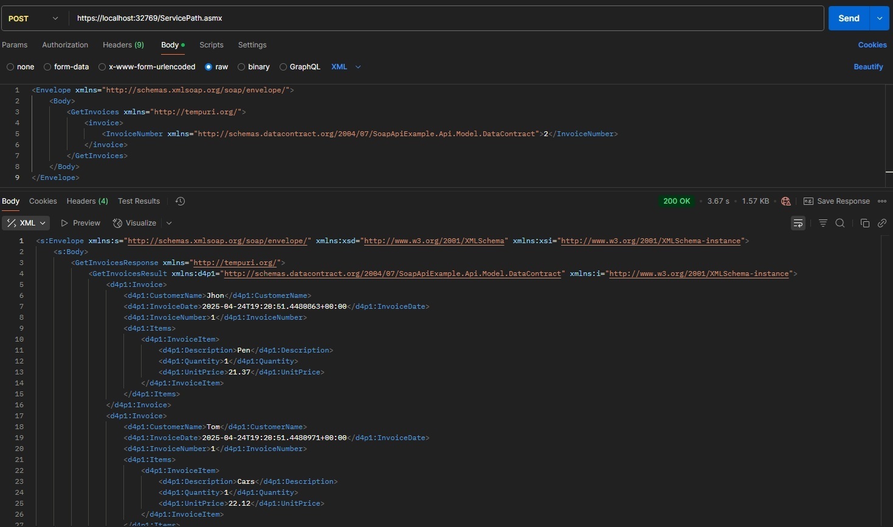Open the Send button arrow dropdown
Viewport: 893px width, 527px height.
pyautogui.click(x=880, y=18)
